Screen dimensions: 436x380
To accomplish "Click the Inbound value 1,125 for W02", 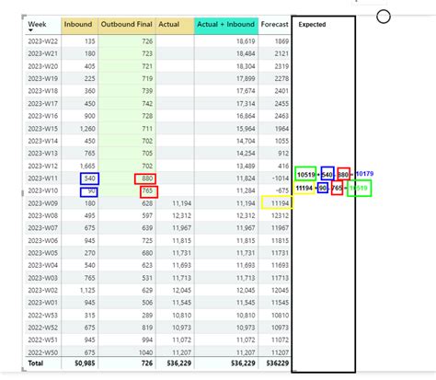I will 87,290.
